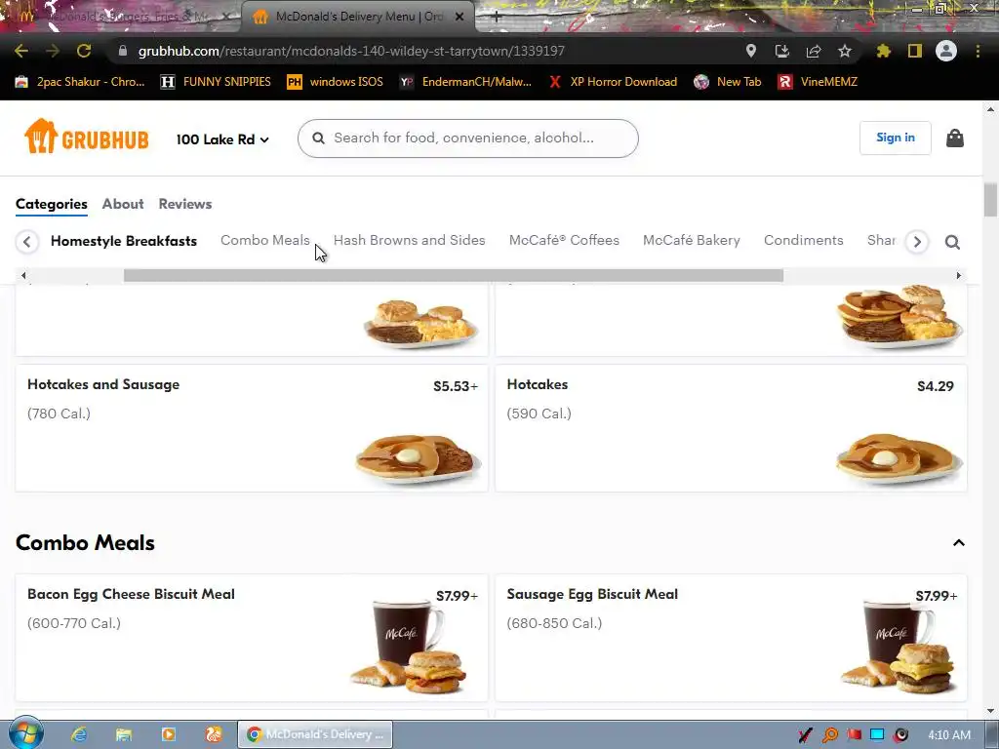The width and height of the screenshot is (999, 749).
Task: Click Hotcakes and Sausage food image
Action: pos(419,458)
